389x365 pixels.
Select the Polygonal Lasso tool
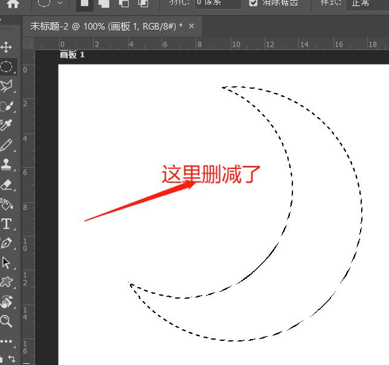pyautogui.click(x=7, y=86)
